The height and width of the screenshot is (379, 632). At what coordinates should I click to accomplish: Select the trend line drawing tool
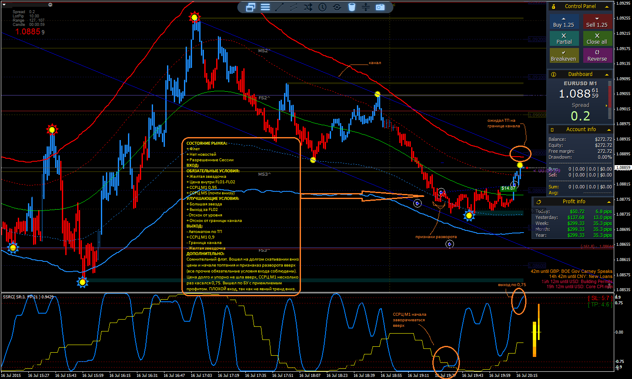279,7
